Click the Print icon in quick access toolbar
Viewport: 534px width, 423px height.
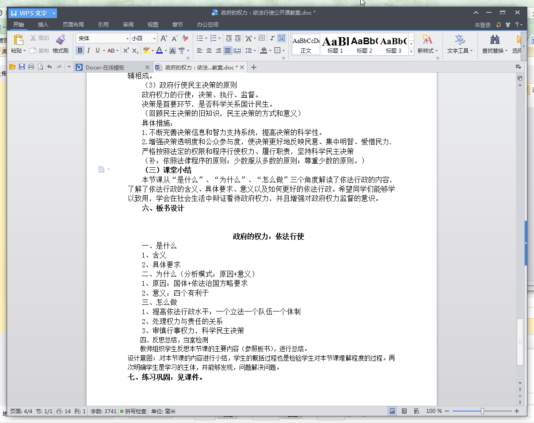coord(31,67)
